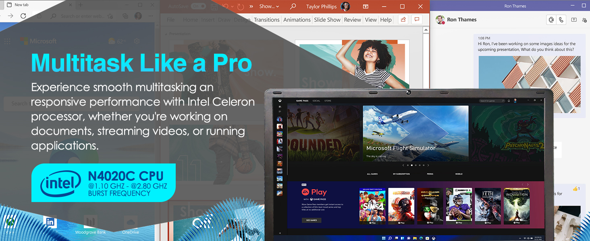Click the PowerPoint scrollbar up arrow

(426, 30)
